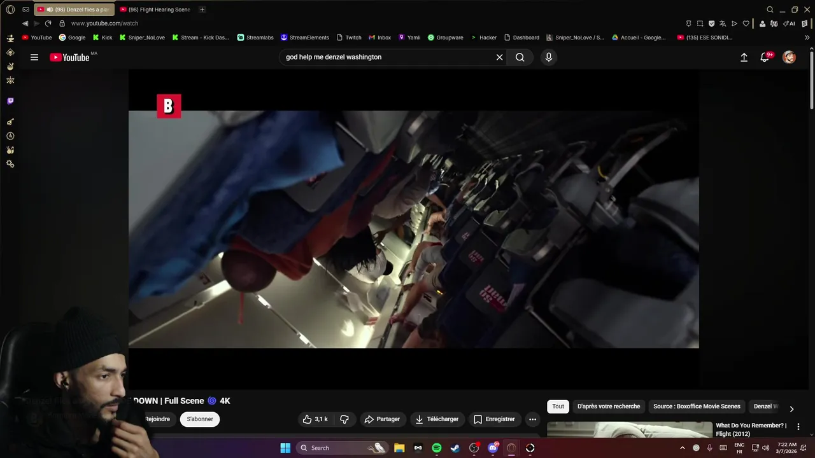Open the Twitch bookmark

349,38
